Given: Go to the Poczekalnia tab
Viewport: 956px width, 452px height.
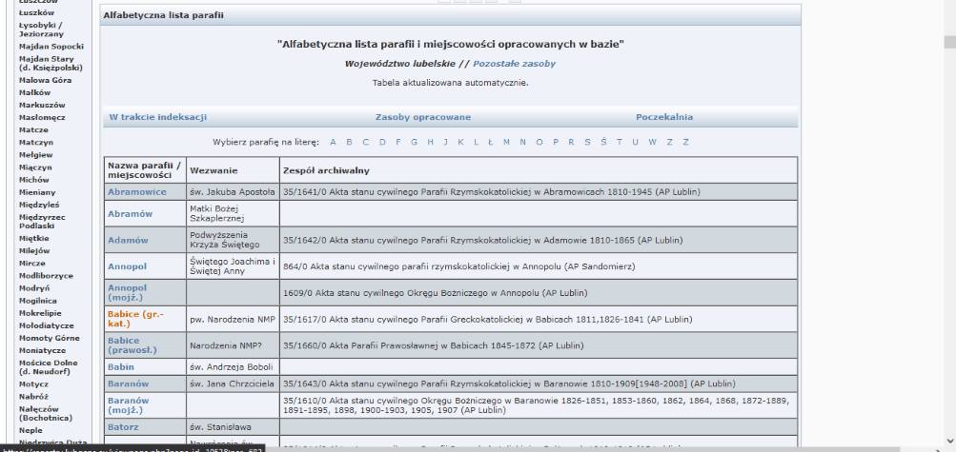Looking at the screenshot, I should click(x=663, y=117).
